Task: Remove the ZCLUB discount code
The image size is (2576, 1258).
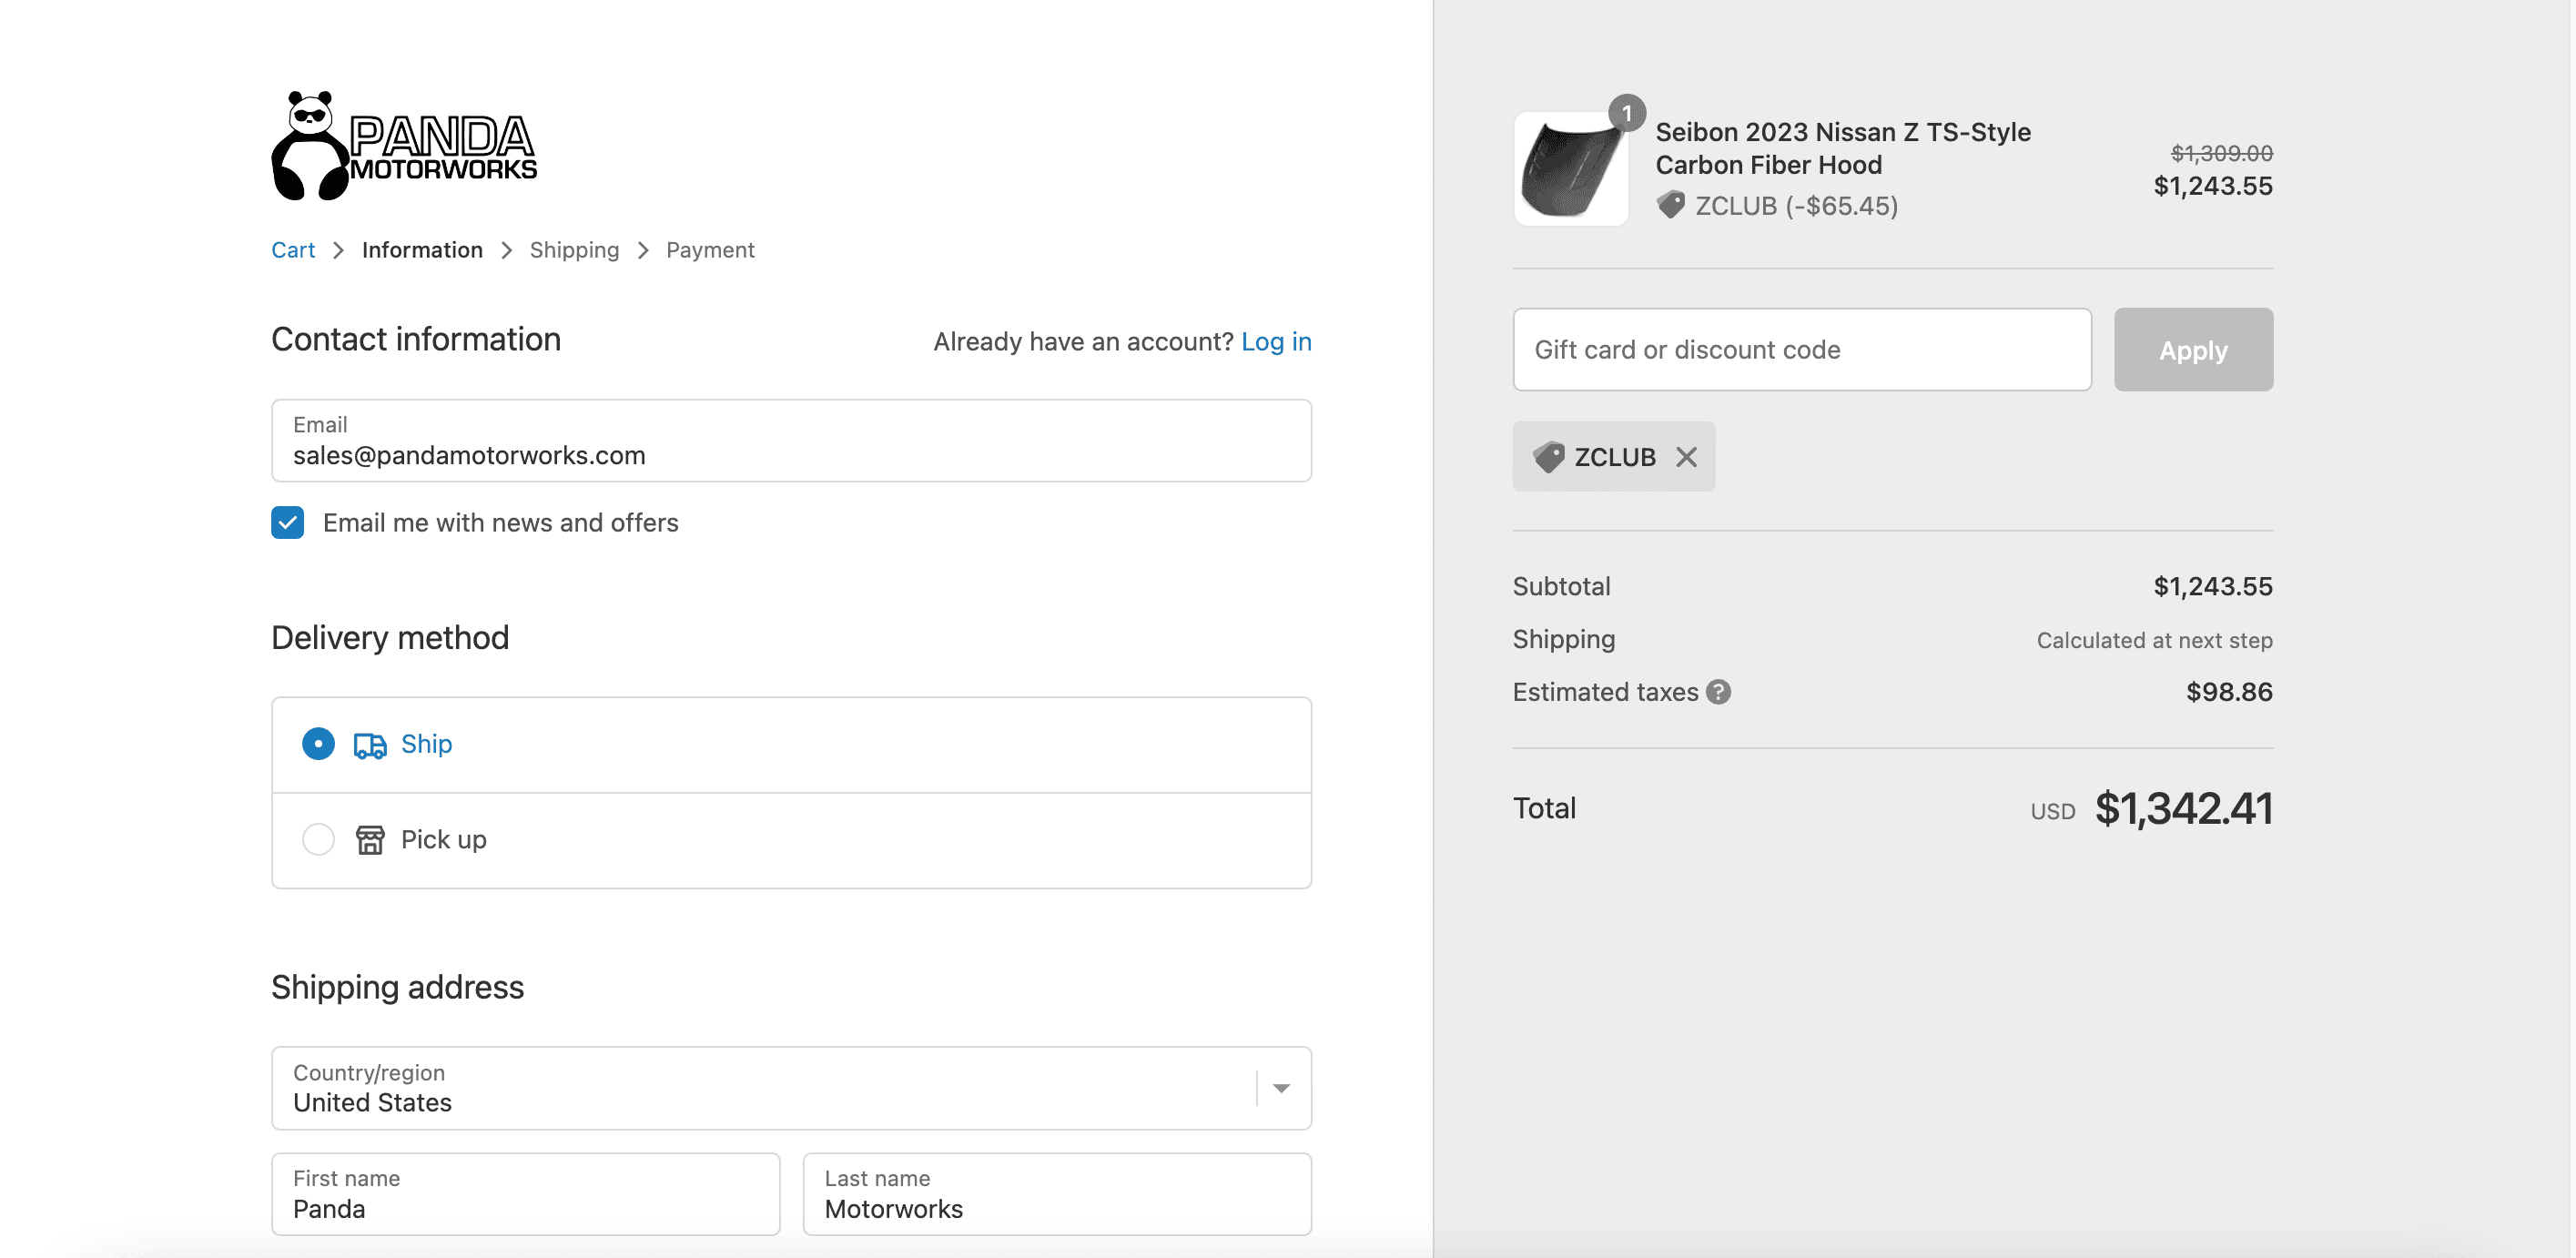Action: (x=1686, y=457)
